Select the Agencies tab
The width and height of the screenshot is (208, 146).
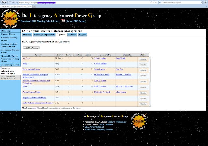(x=61, y=35)
